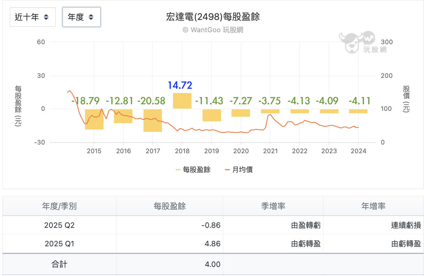Click the 2018 positive EPS bar
Image resolution: width=424 pixels, height=276 pixels.
(x=182, y=101)
